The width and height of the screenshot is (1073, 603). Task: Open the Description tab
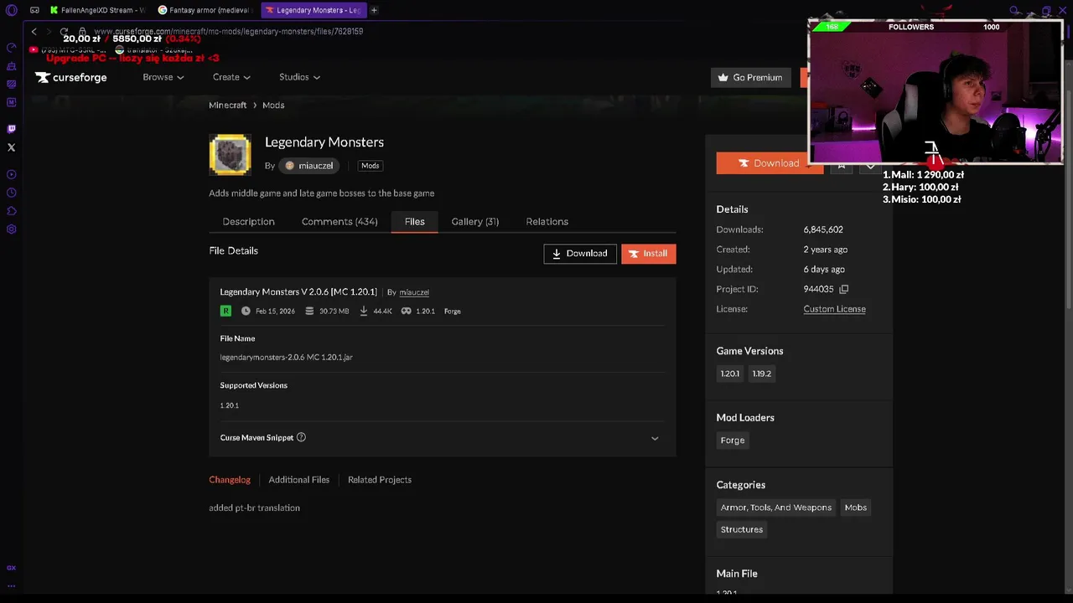248,221
